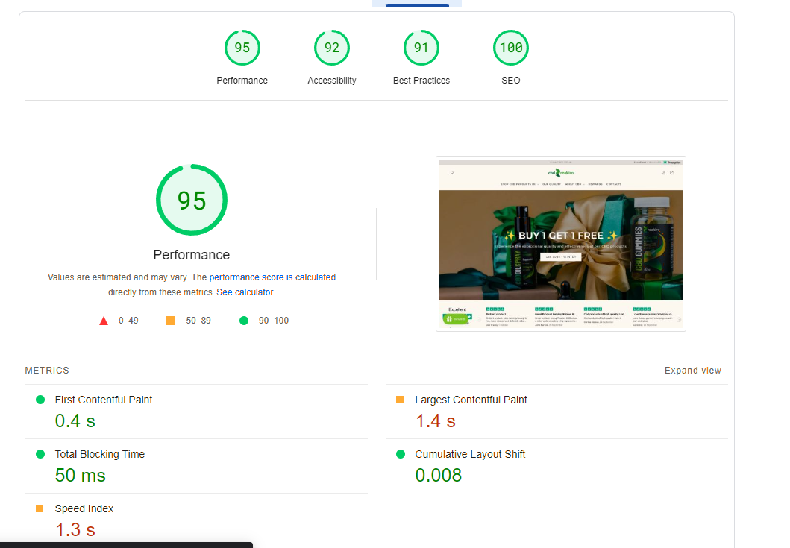Screen dimensions: 790x548
Task: Click the 1.4 s Largest Contentful Paint value
Action: [436, 421]
